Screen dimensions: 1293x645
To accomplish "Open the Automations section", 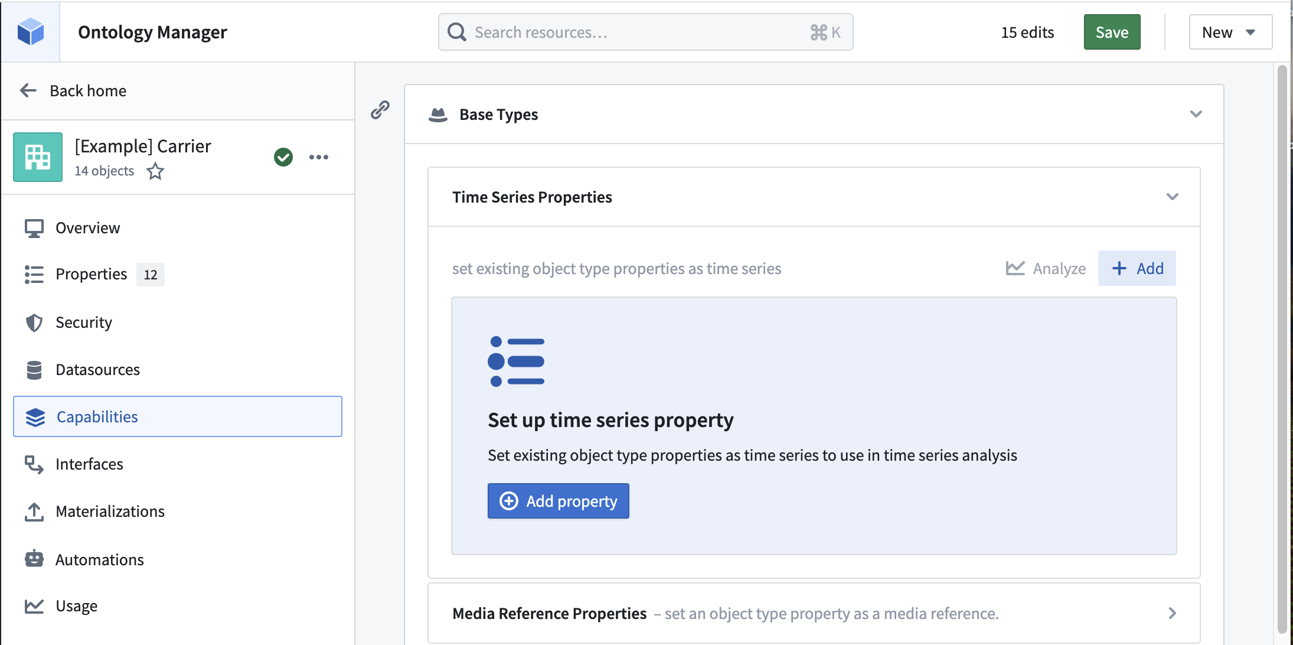I will pyautogui.click(x=178, y=559).
